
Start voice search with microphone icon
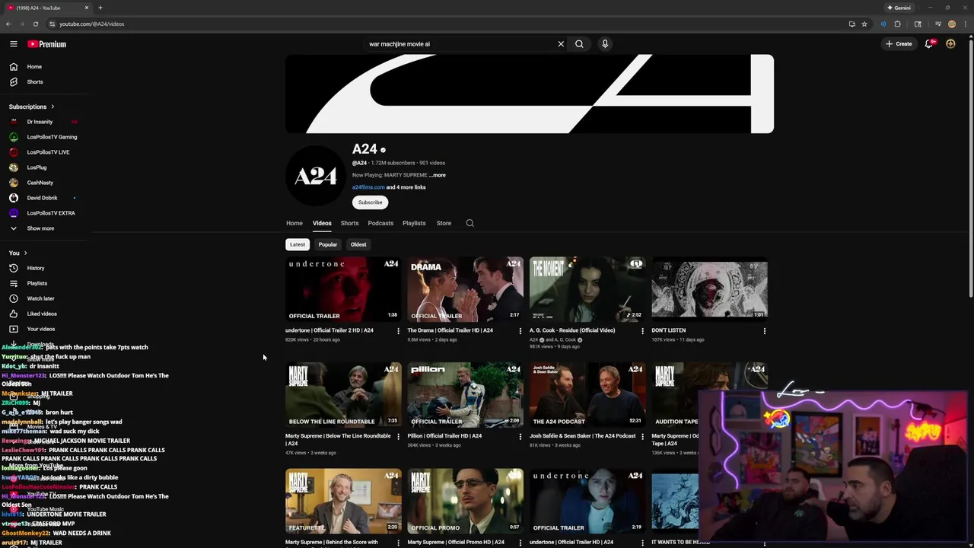tap(605, 44)
